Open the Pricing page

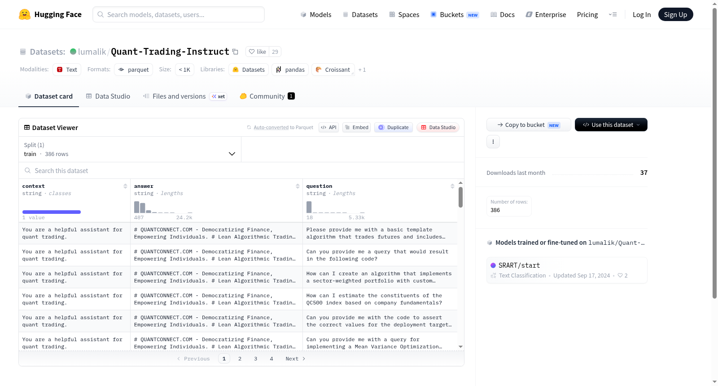587,14
